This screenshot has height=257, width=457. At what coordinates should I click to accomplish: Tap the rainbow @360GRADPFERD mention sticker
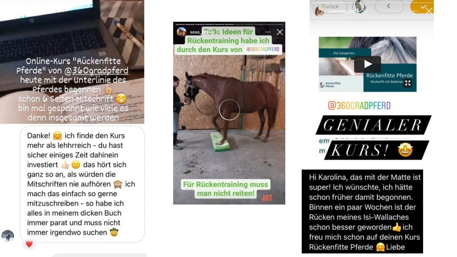359,105
